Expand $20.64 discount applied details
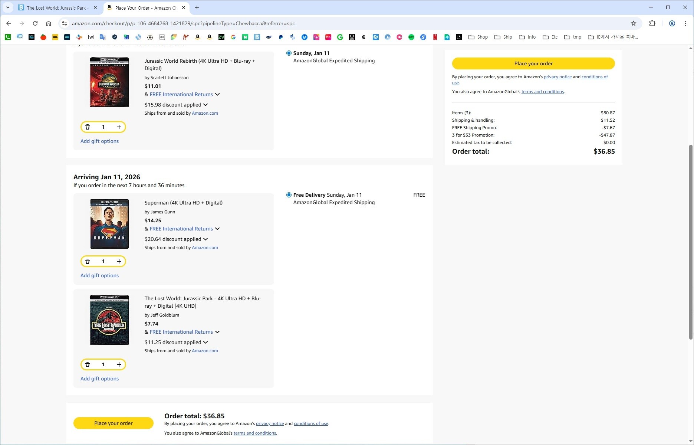The image size is (694, 445). [205, 239]
